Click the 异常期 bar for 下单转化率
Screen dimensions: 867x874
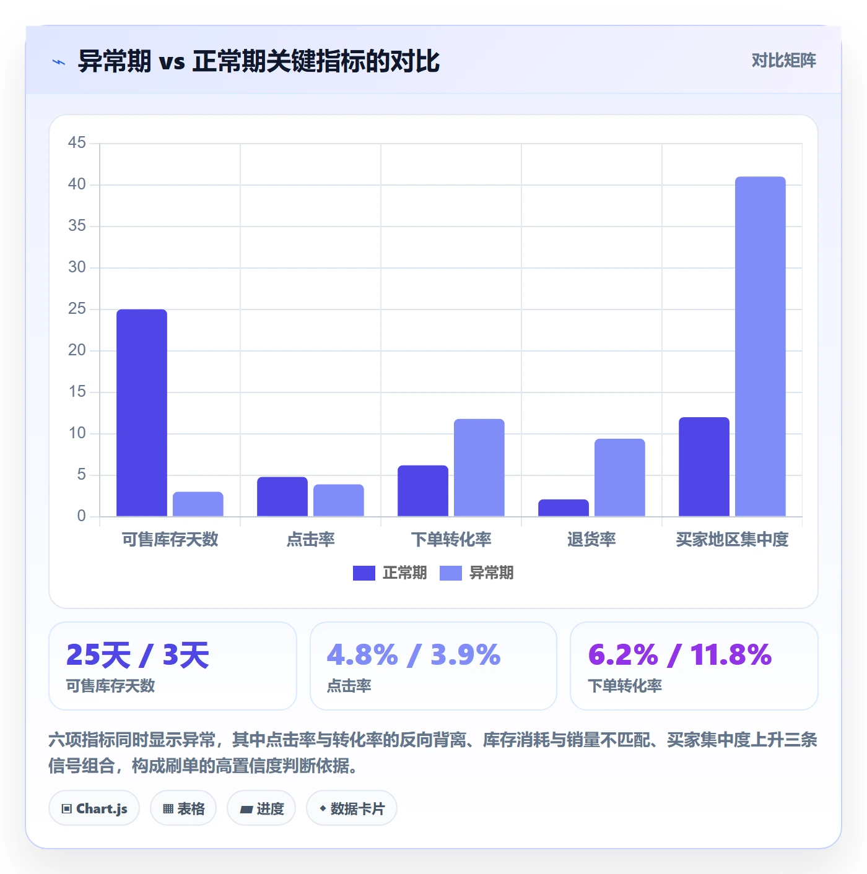(x=479, y=467)
